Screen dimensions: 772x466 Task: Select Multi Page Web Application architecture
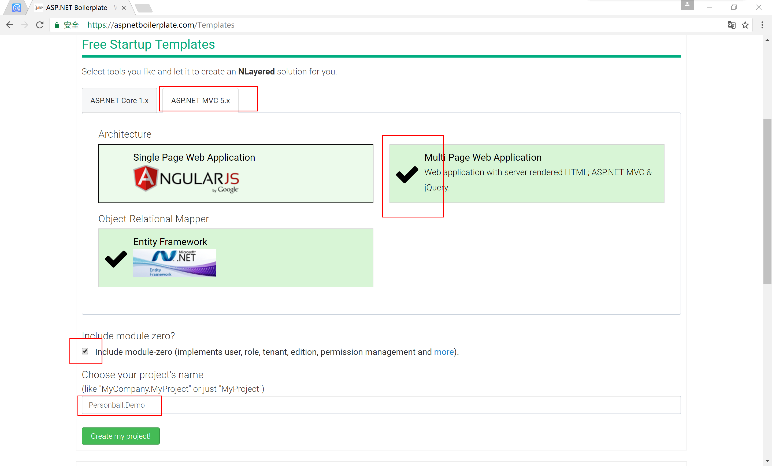[x=527, y=173]
